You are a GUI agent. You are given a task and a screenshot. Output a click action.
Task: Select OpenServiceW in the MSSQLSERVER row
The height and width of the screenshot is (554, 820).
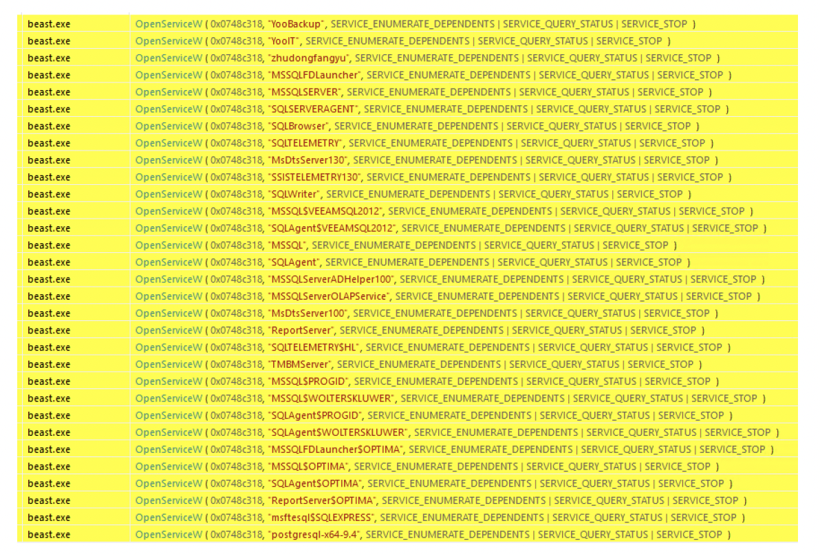pos(169,92)
